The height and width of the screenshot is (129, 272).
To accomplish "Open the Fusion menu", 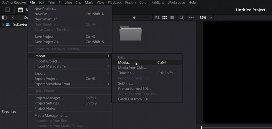I will click(131, 3).
